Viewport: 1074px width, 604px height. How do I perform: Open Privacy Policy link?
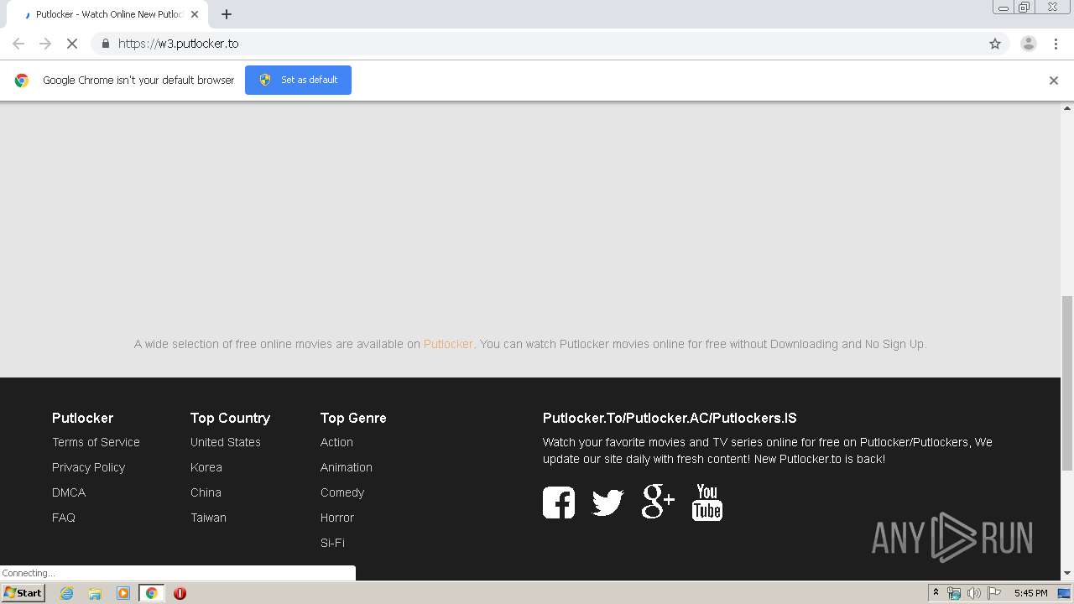(88, 467)
